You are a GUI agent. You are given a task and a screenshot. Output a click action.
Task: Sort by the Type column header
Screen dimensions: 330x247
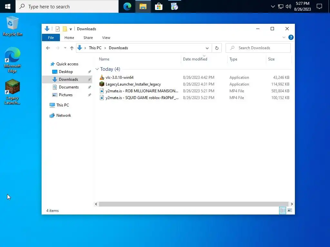247,59
